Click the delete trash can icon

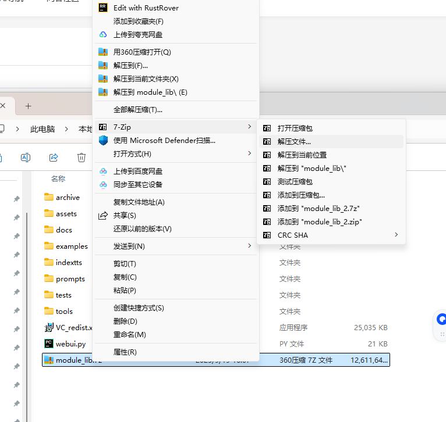click(82, 157)
